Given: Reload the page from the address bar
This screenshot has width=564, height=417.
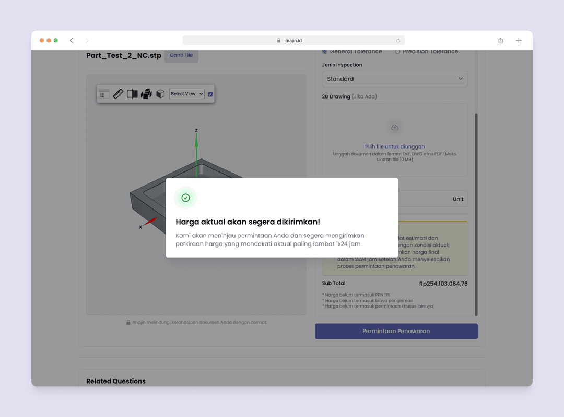Looking at the screenshot, I should pyautogui.click(x=398, y=40).
